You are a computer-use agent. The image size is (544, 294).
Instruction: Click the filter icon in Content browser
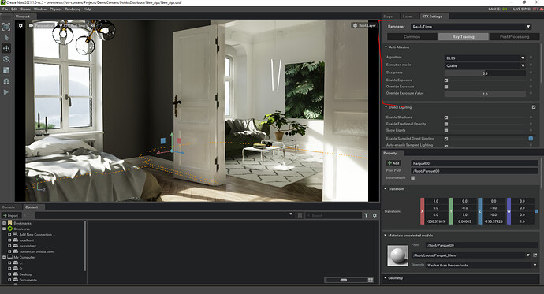click(x=366, y=215)
